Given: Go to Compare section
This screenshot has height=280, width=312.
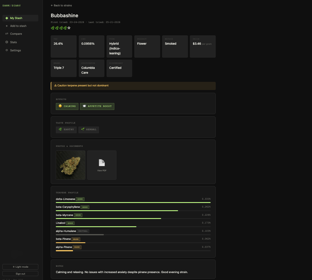Looking at the screenshot, I should click(20, 34).
